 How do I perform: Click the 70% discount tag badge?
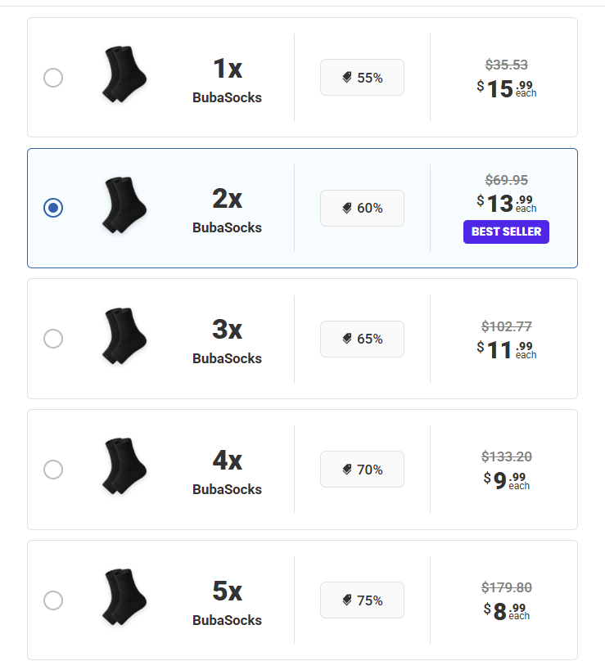click(362, 470)
